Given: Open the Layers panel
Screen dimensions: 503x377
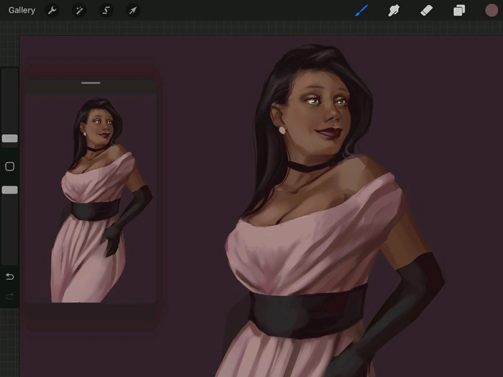Looking at the screenshot, I should coord(459,10).
